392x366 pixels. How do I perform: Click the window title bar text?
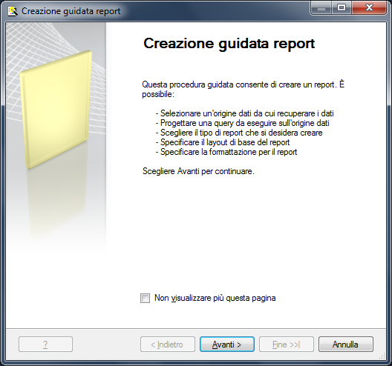[71, 11]
